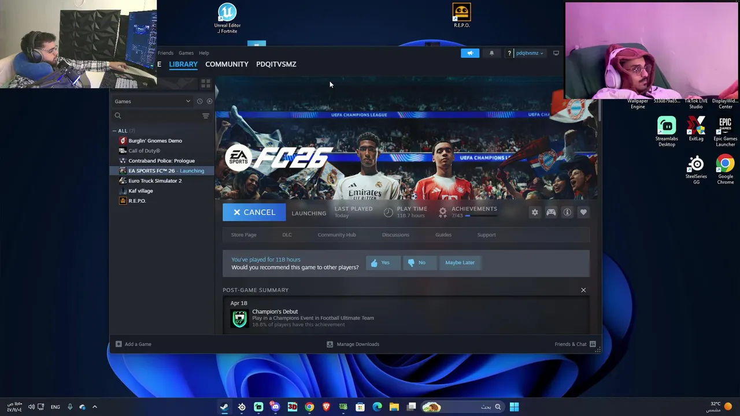Screen dimensions: 740x416
Task: Click the FC 26 achievements progress bar
Action: pos(482,216)
